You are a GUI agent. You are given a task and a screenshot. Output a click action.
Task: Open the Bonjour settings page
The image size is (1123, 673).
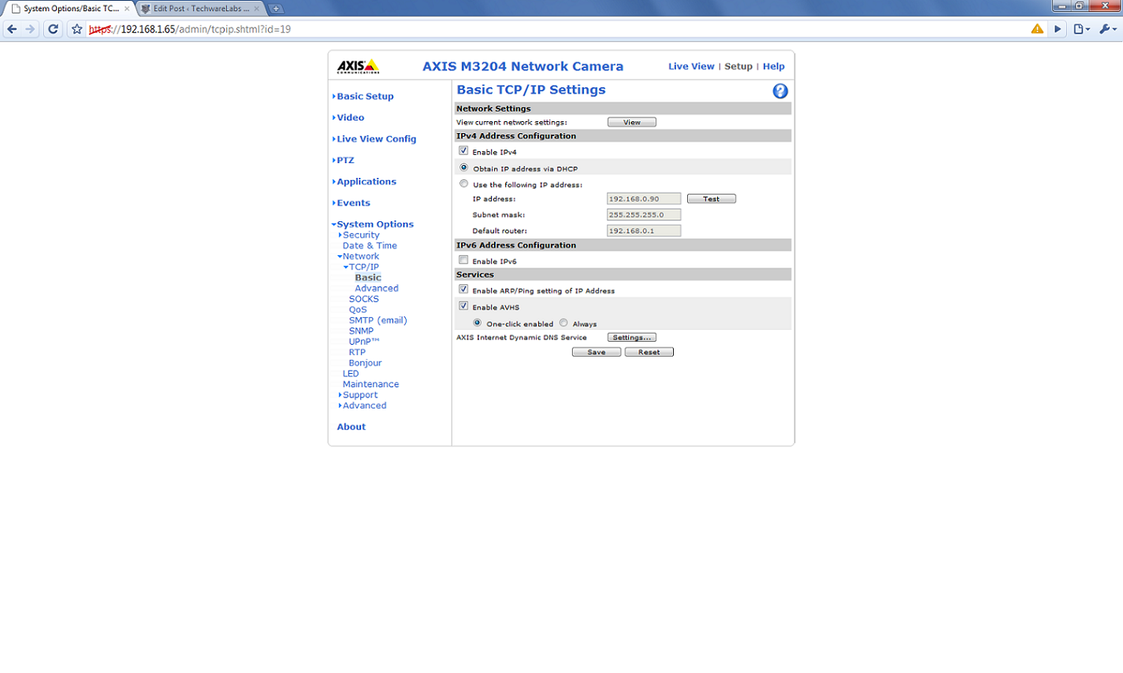(366, 363)
